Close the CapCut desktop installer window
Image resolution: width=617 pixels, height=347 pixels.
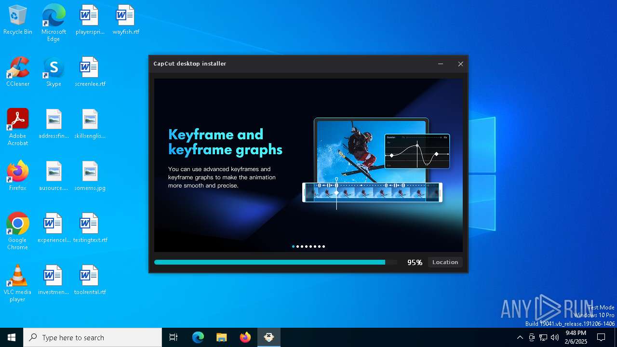coord(460,64)
